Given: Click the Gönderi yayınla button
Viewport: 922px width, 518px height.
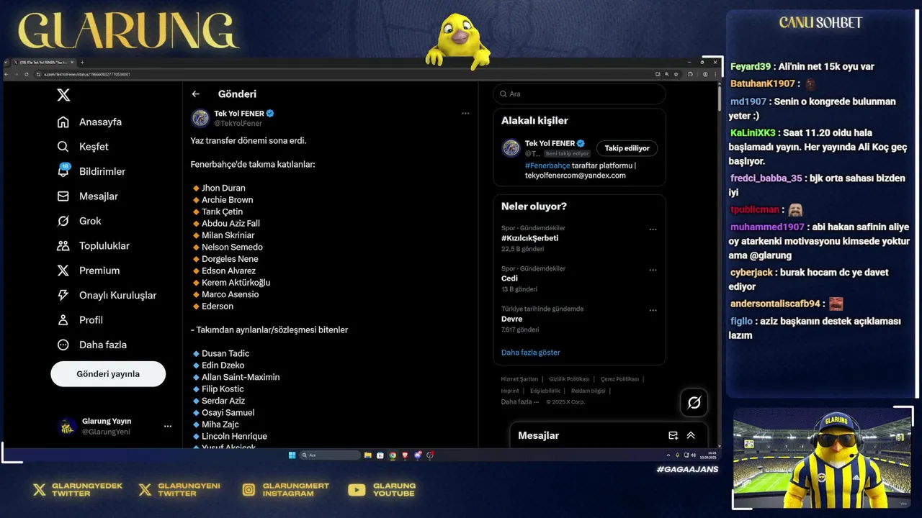Looking at the screenshot, I should (108, 374).
